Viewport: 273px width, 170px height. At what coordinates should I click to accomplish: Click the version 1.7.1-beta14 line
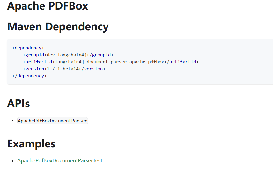pyautogui.click(x=64, y=69)
